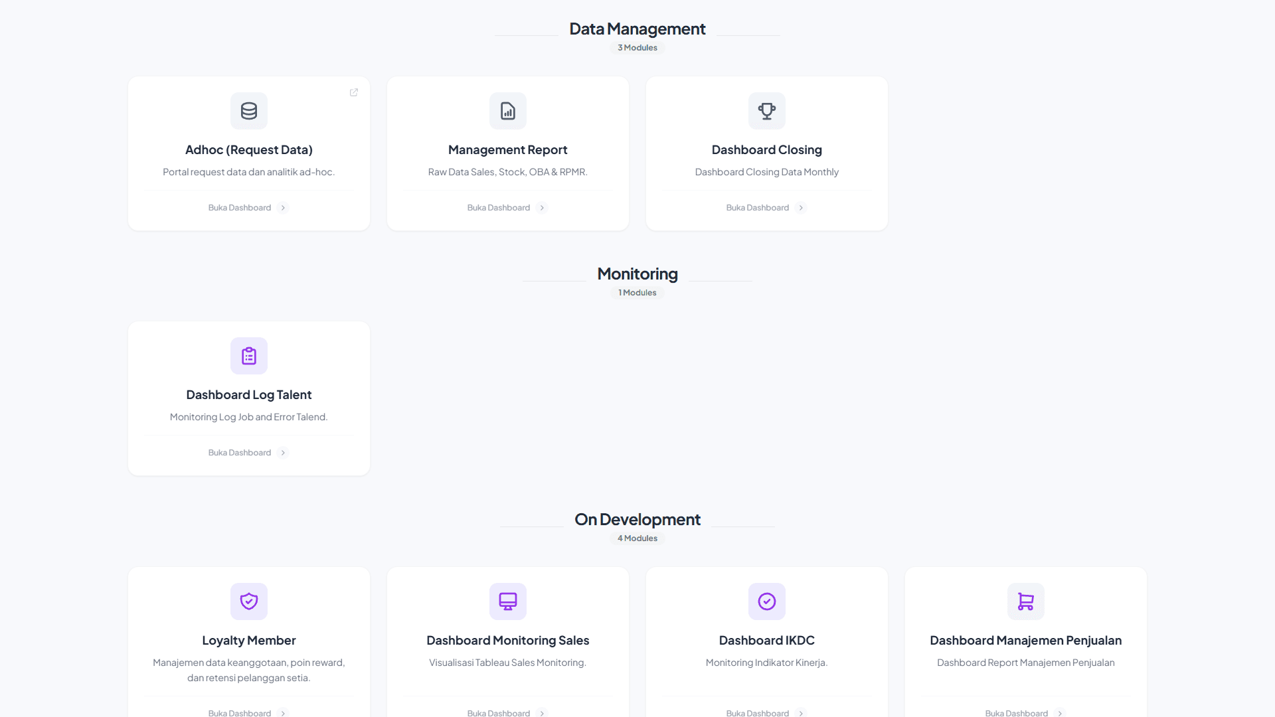1275x717 pixels.
Task: Click chevron arrow on Dashboard Log Talent card
Action: pos(283,453)
